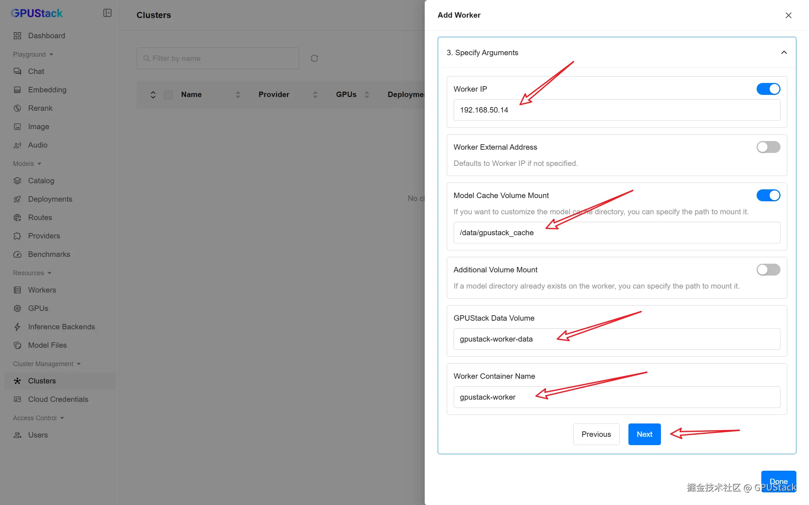This screenshot has width=809, height=505.
Task: Tick the select-all checkbox in the table header
Action: pos(168,95)
